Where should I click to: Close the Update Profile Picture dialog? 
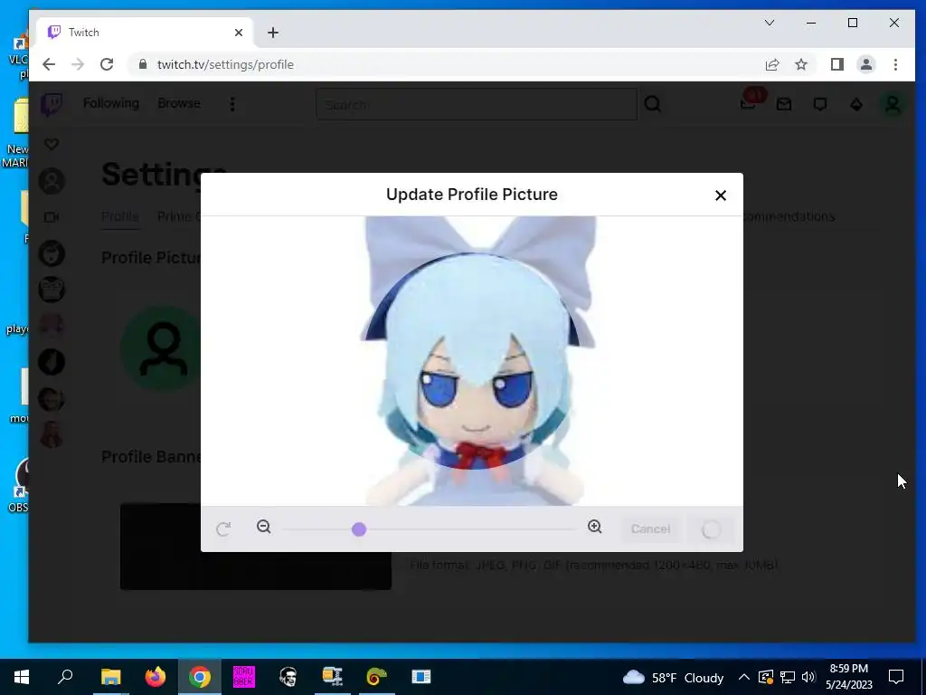pos(720,195)
